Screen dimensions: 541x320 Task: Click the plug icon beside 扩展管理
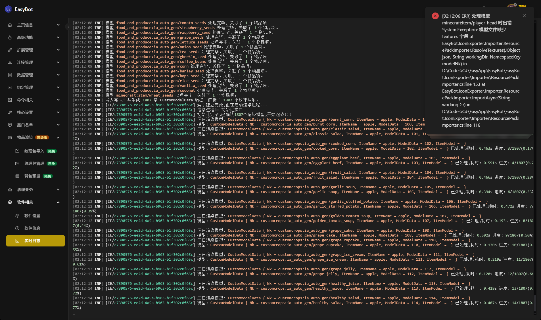click(x=10, y=50)
